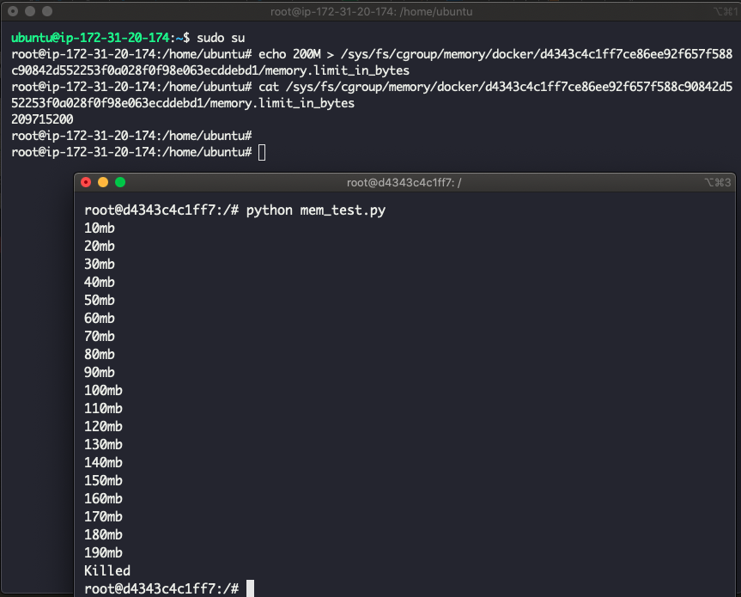Click the grey minimize button of background terminal
741x597 pixels.
[30, 11]
